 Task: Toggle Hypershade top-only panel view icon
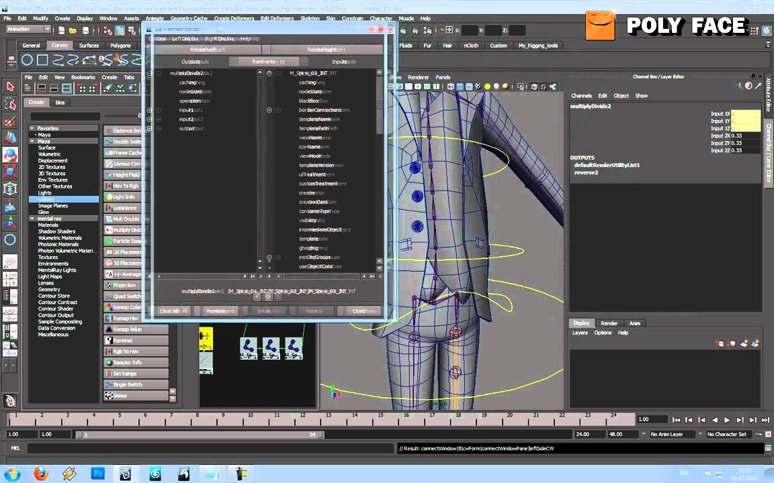pyautogui.click(x=42, y=89)
